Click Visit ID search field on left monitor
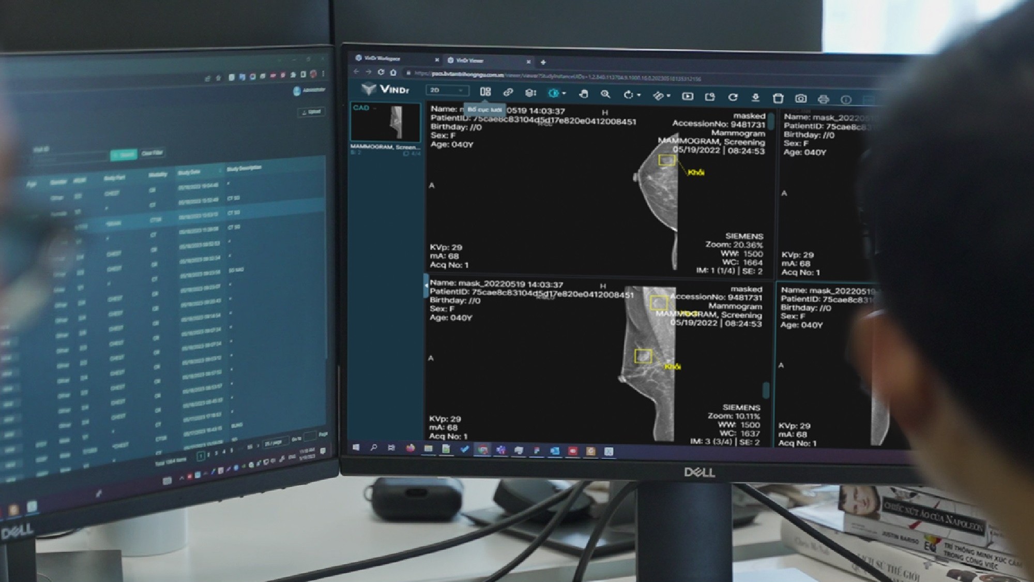The height and width of the screenshot is (582, 1034). 70,159
